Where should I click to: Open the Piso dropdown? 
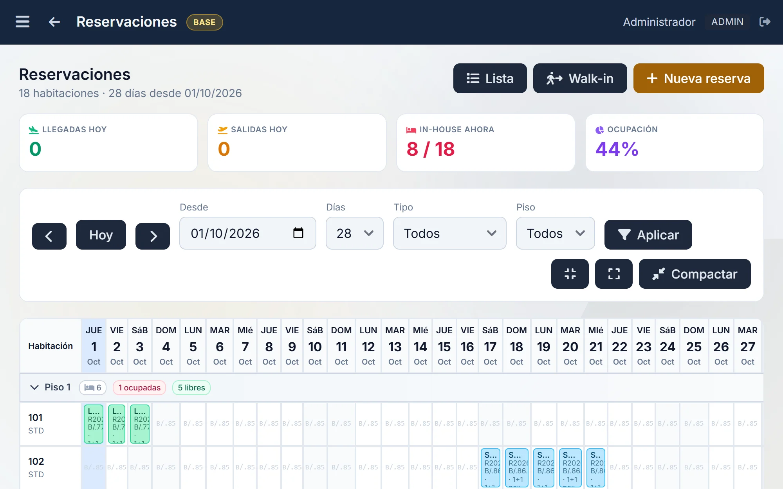tap(555, 233)
